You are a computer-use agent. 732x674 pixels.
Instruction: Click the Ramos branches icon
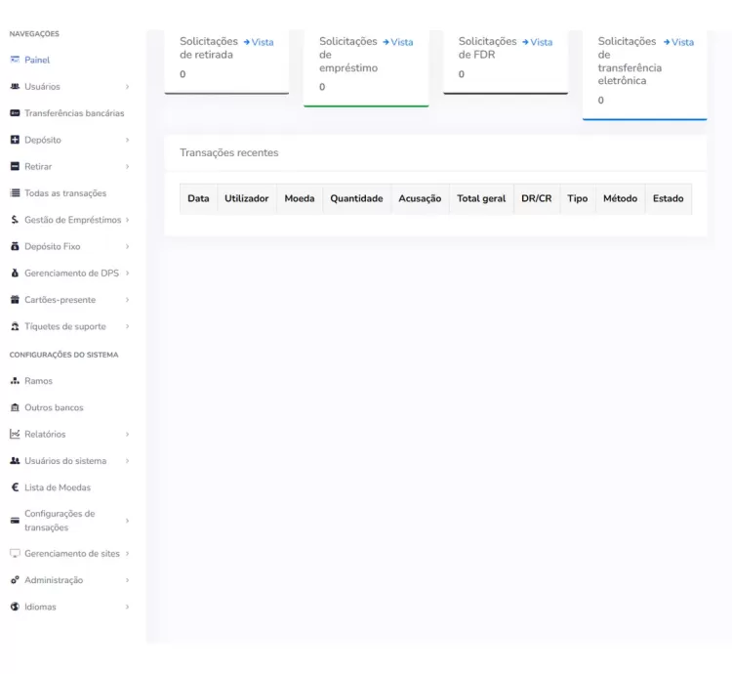pos(15,381)
